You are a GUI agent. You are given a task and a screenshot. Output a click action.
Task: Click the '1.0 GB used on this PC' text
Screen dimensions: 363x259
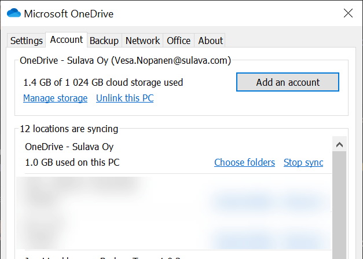click(x=72, y=162)
